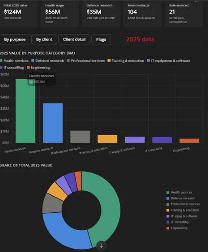The height and width of the screenshot is (252, 208).
Task: Toggle IT consulting in bar chart legend
Action: (12, 67)
